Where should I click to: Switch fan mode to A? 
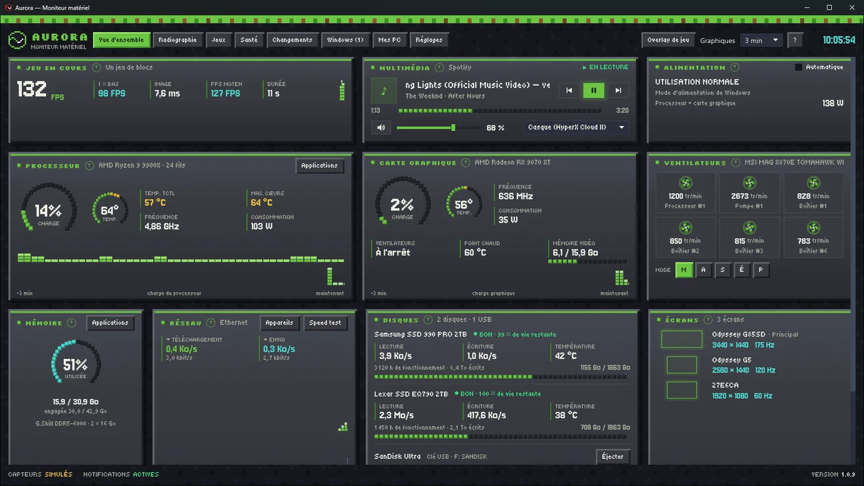tap(703, 270)
